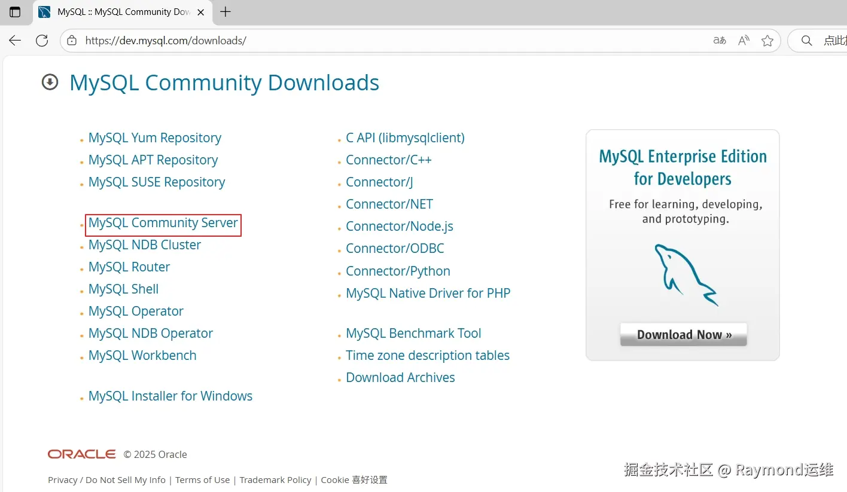This screenshot has width=847, height=492.
Task: Open MySQL NDB Operator link
Action: (x=151, y=333)
